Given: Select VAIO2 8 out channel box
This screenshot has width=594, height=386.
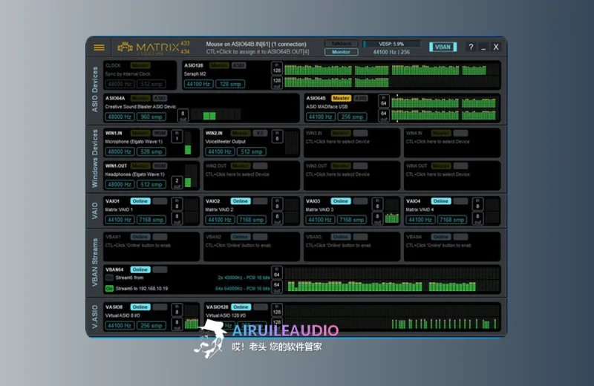Looking at the screenshot, I should tap(277, 218).
